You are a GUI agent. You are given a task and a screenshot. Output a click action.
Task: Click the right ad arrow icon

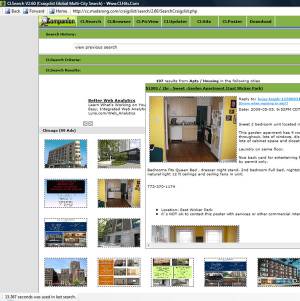tap(90, 123)
